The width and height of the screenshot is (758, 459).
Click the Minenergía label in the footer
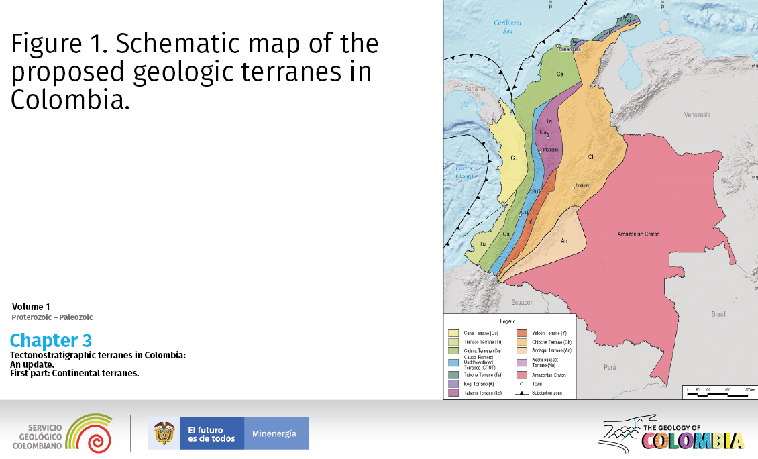[274, 433]
